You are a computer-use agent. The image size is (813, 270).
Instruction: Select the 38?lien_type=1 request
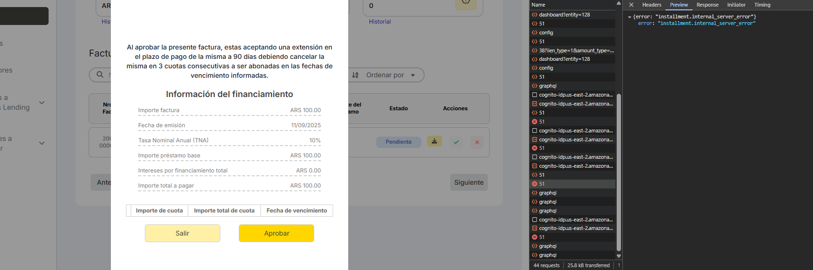[576, 50]
